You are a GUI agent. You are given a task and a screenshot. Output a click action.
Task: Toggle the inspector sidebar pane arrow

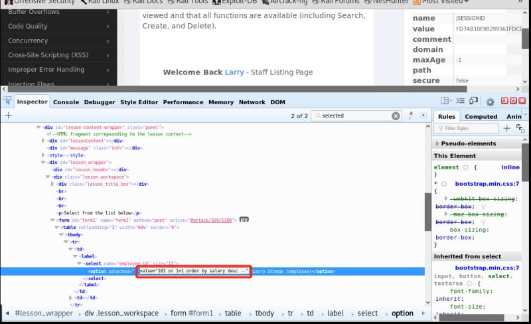coord(423,116)
